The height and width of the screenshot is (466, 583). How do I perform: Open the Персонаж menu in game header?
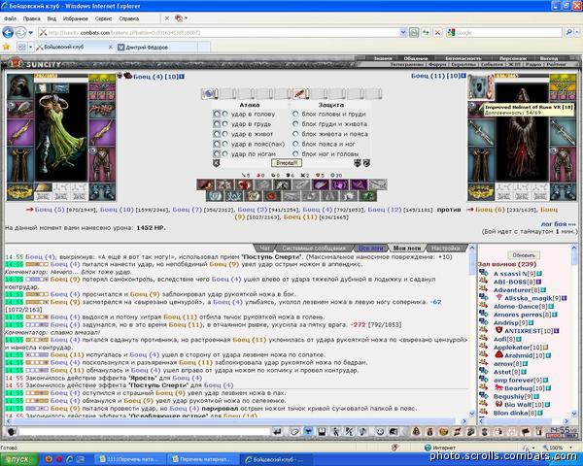(x=513, y=58)
